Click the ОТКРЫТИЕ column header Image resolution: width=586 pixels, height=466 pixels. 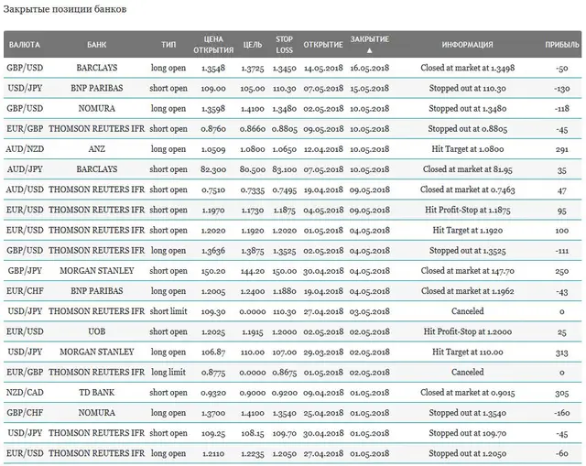coord(323,45)
